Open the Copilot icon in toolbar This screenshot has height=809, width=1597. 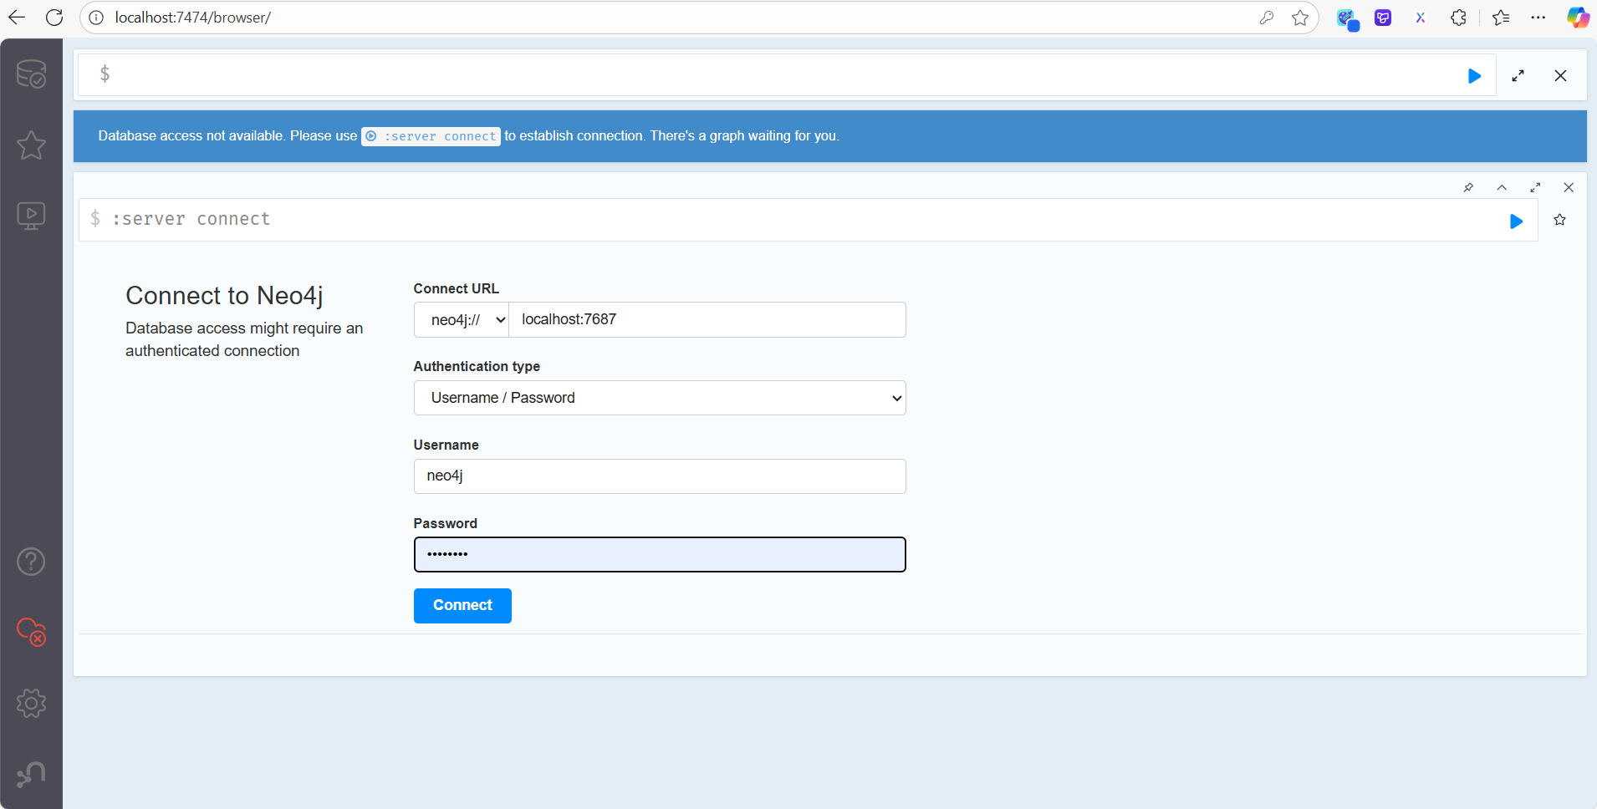pos(1578,18)
